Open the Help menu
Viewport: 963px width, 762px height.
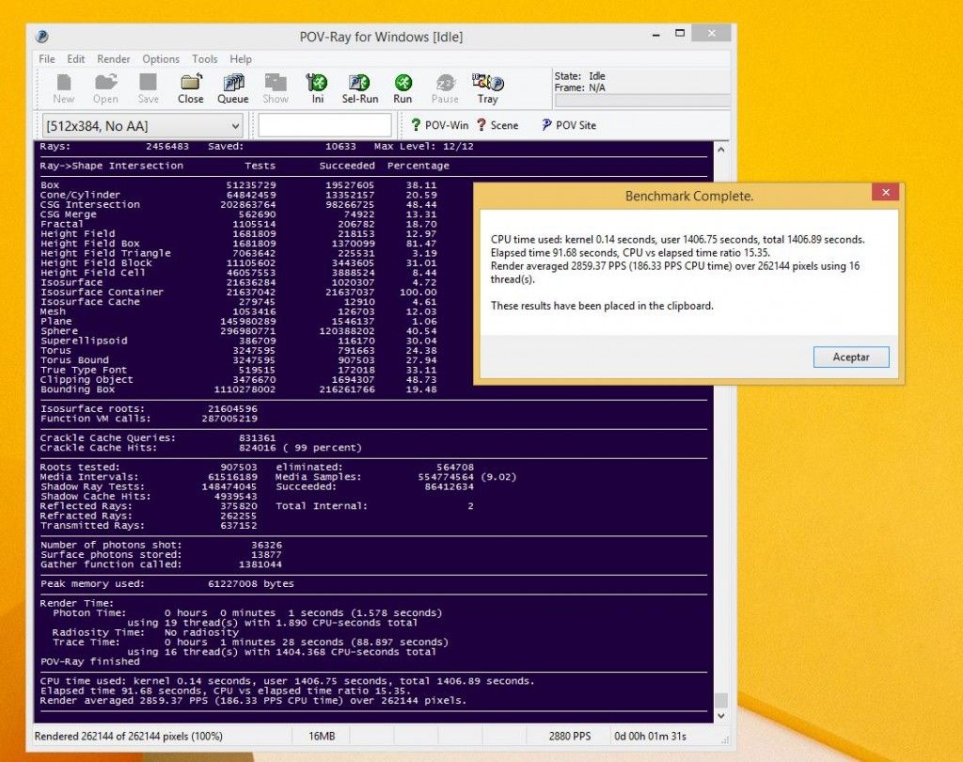(x=241, y=59)
